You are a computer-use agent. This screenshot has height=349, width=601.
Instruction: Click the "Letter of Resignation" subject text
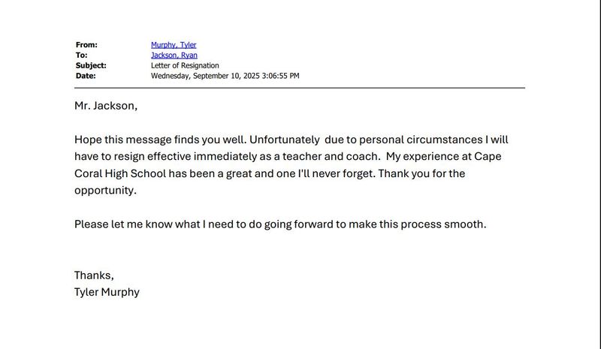185,65
